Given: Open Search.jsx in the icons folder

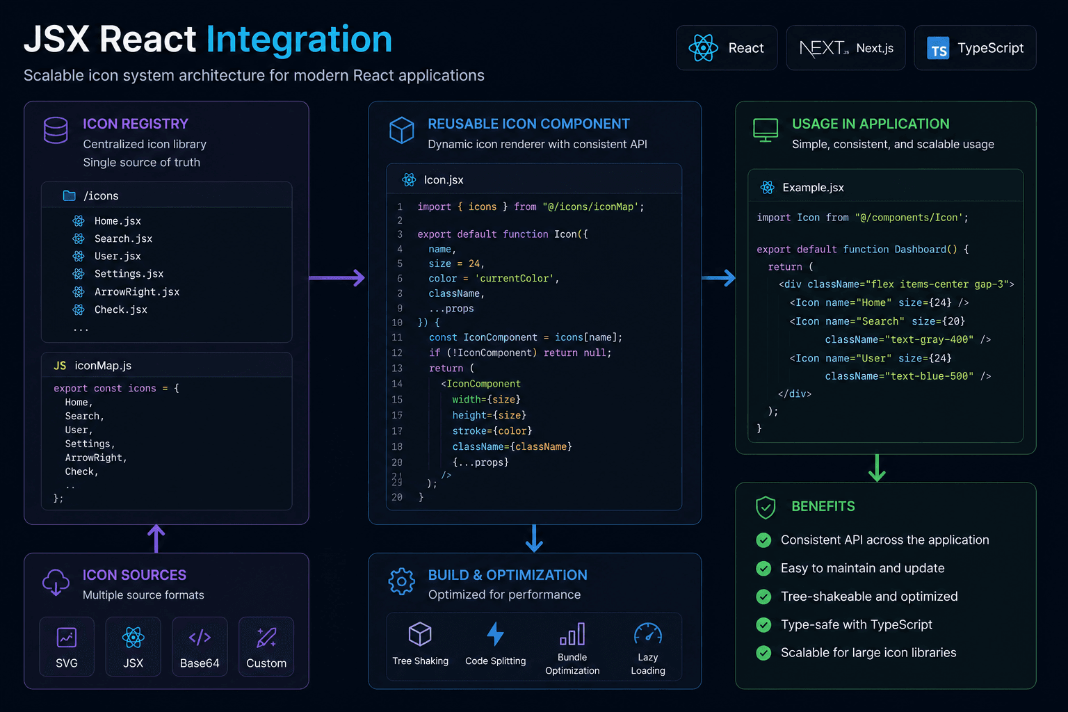Looking at the screenshot, I should pos(123,238).
